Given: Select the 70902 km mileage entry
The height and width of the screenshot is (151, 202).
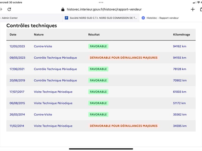Looking at the screenshot, I should (x=180, y=80).
